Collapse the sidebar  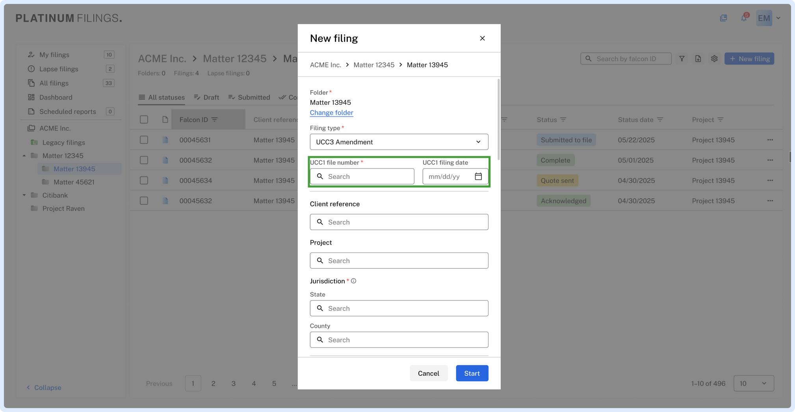point(44,388)
